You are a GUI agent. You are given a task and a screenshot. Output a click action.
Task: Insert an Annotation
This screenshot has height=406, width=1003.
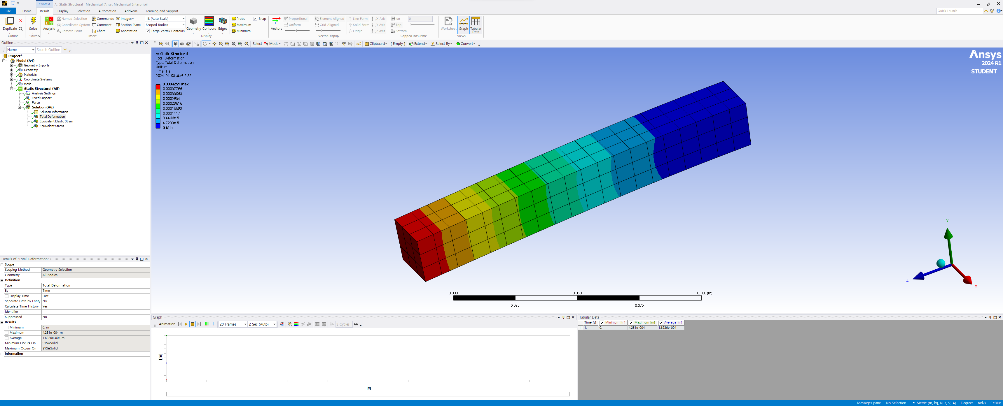point(127,31)
